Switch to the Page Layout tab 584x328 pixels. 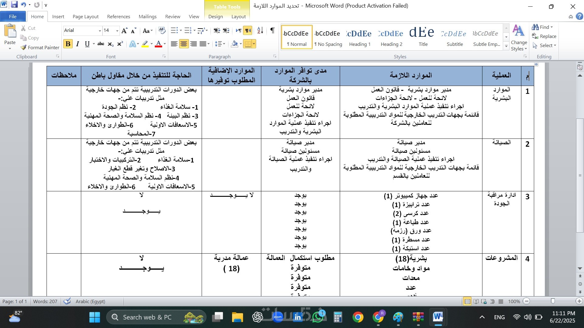click(x=85, y=16)
